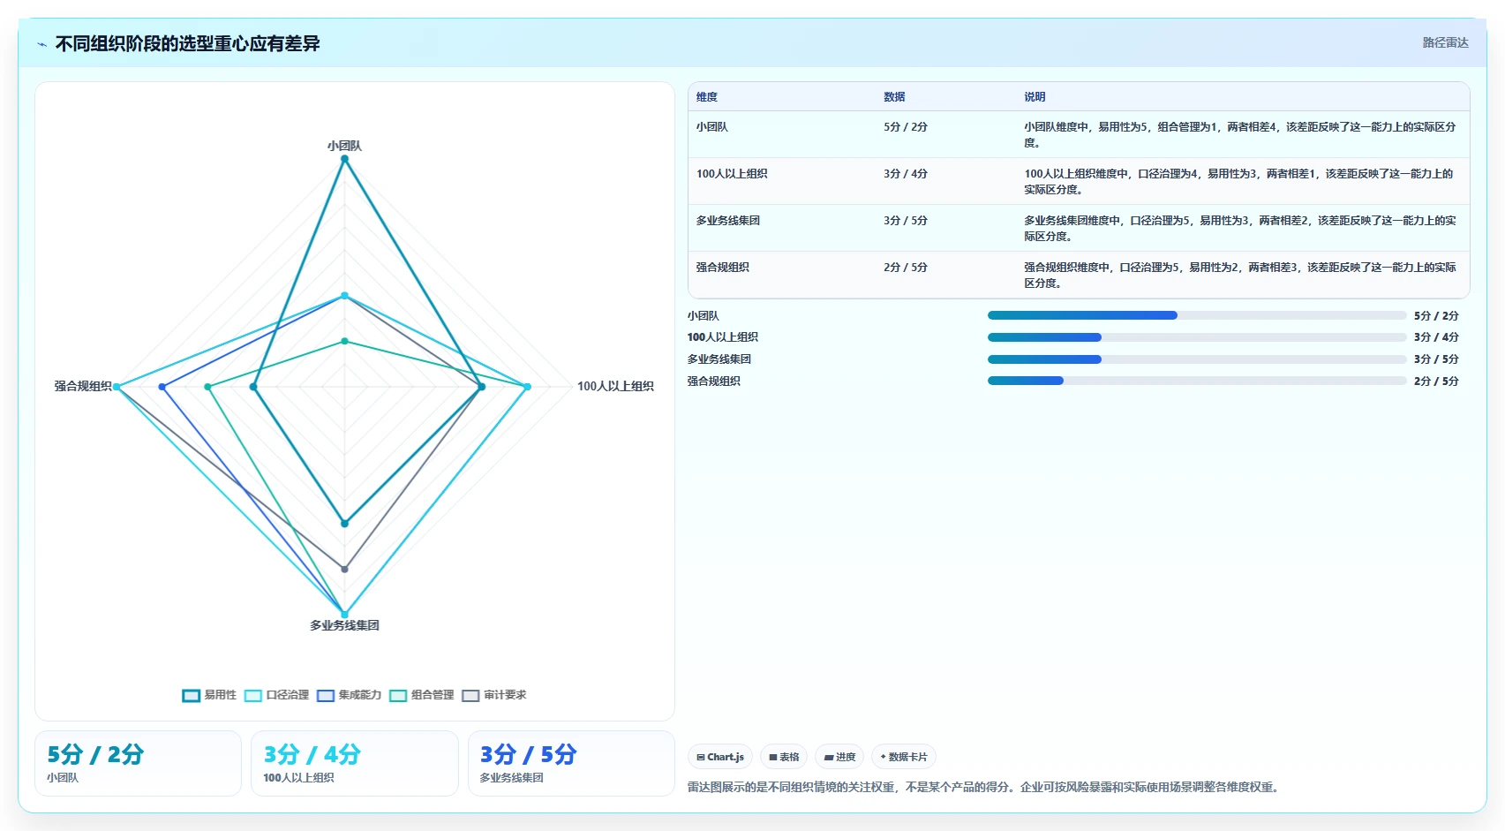
Task: Click the 100人以上组织 radar axis label
Action: coord(615,386)
